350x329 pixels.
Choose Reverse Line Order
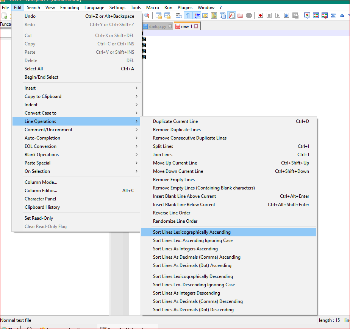click(228, 213)
